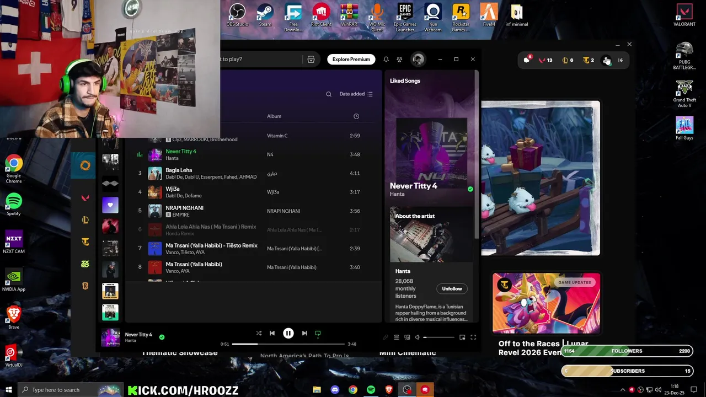Open the Windows Start menu
Viewport: 706px width, 397px height.
point(9,390)
